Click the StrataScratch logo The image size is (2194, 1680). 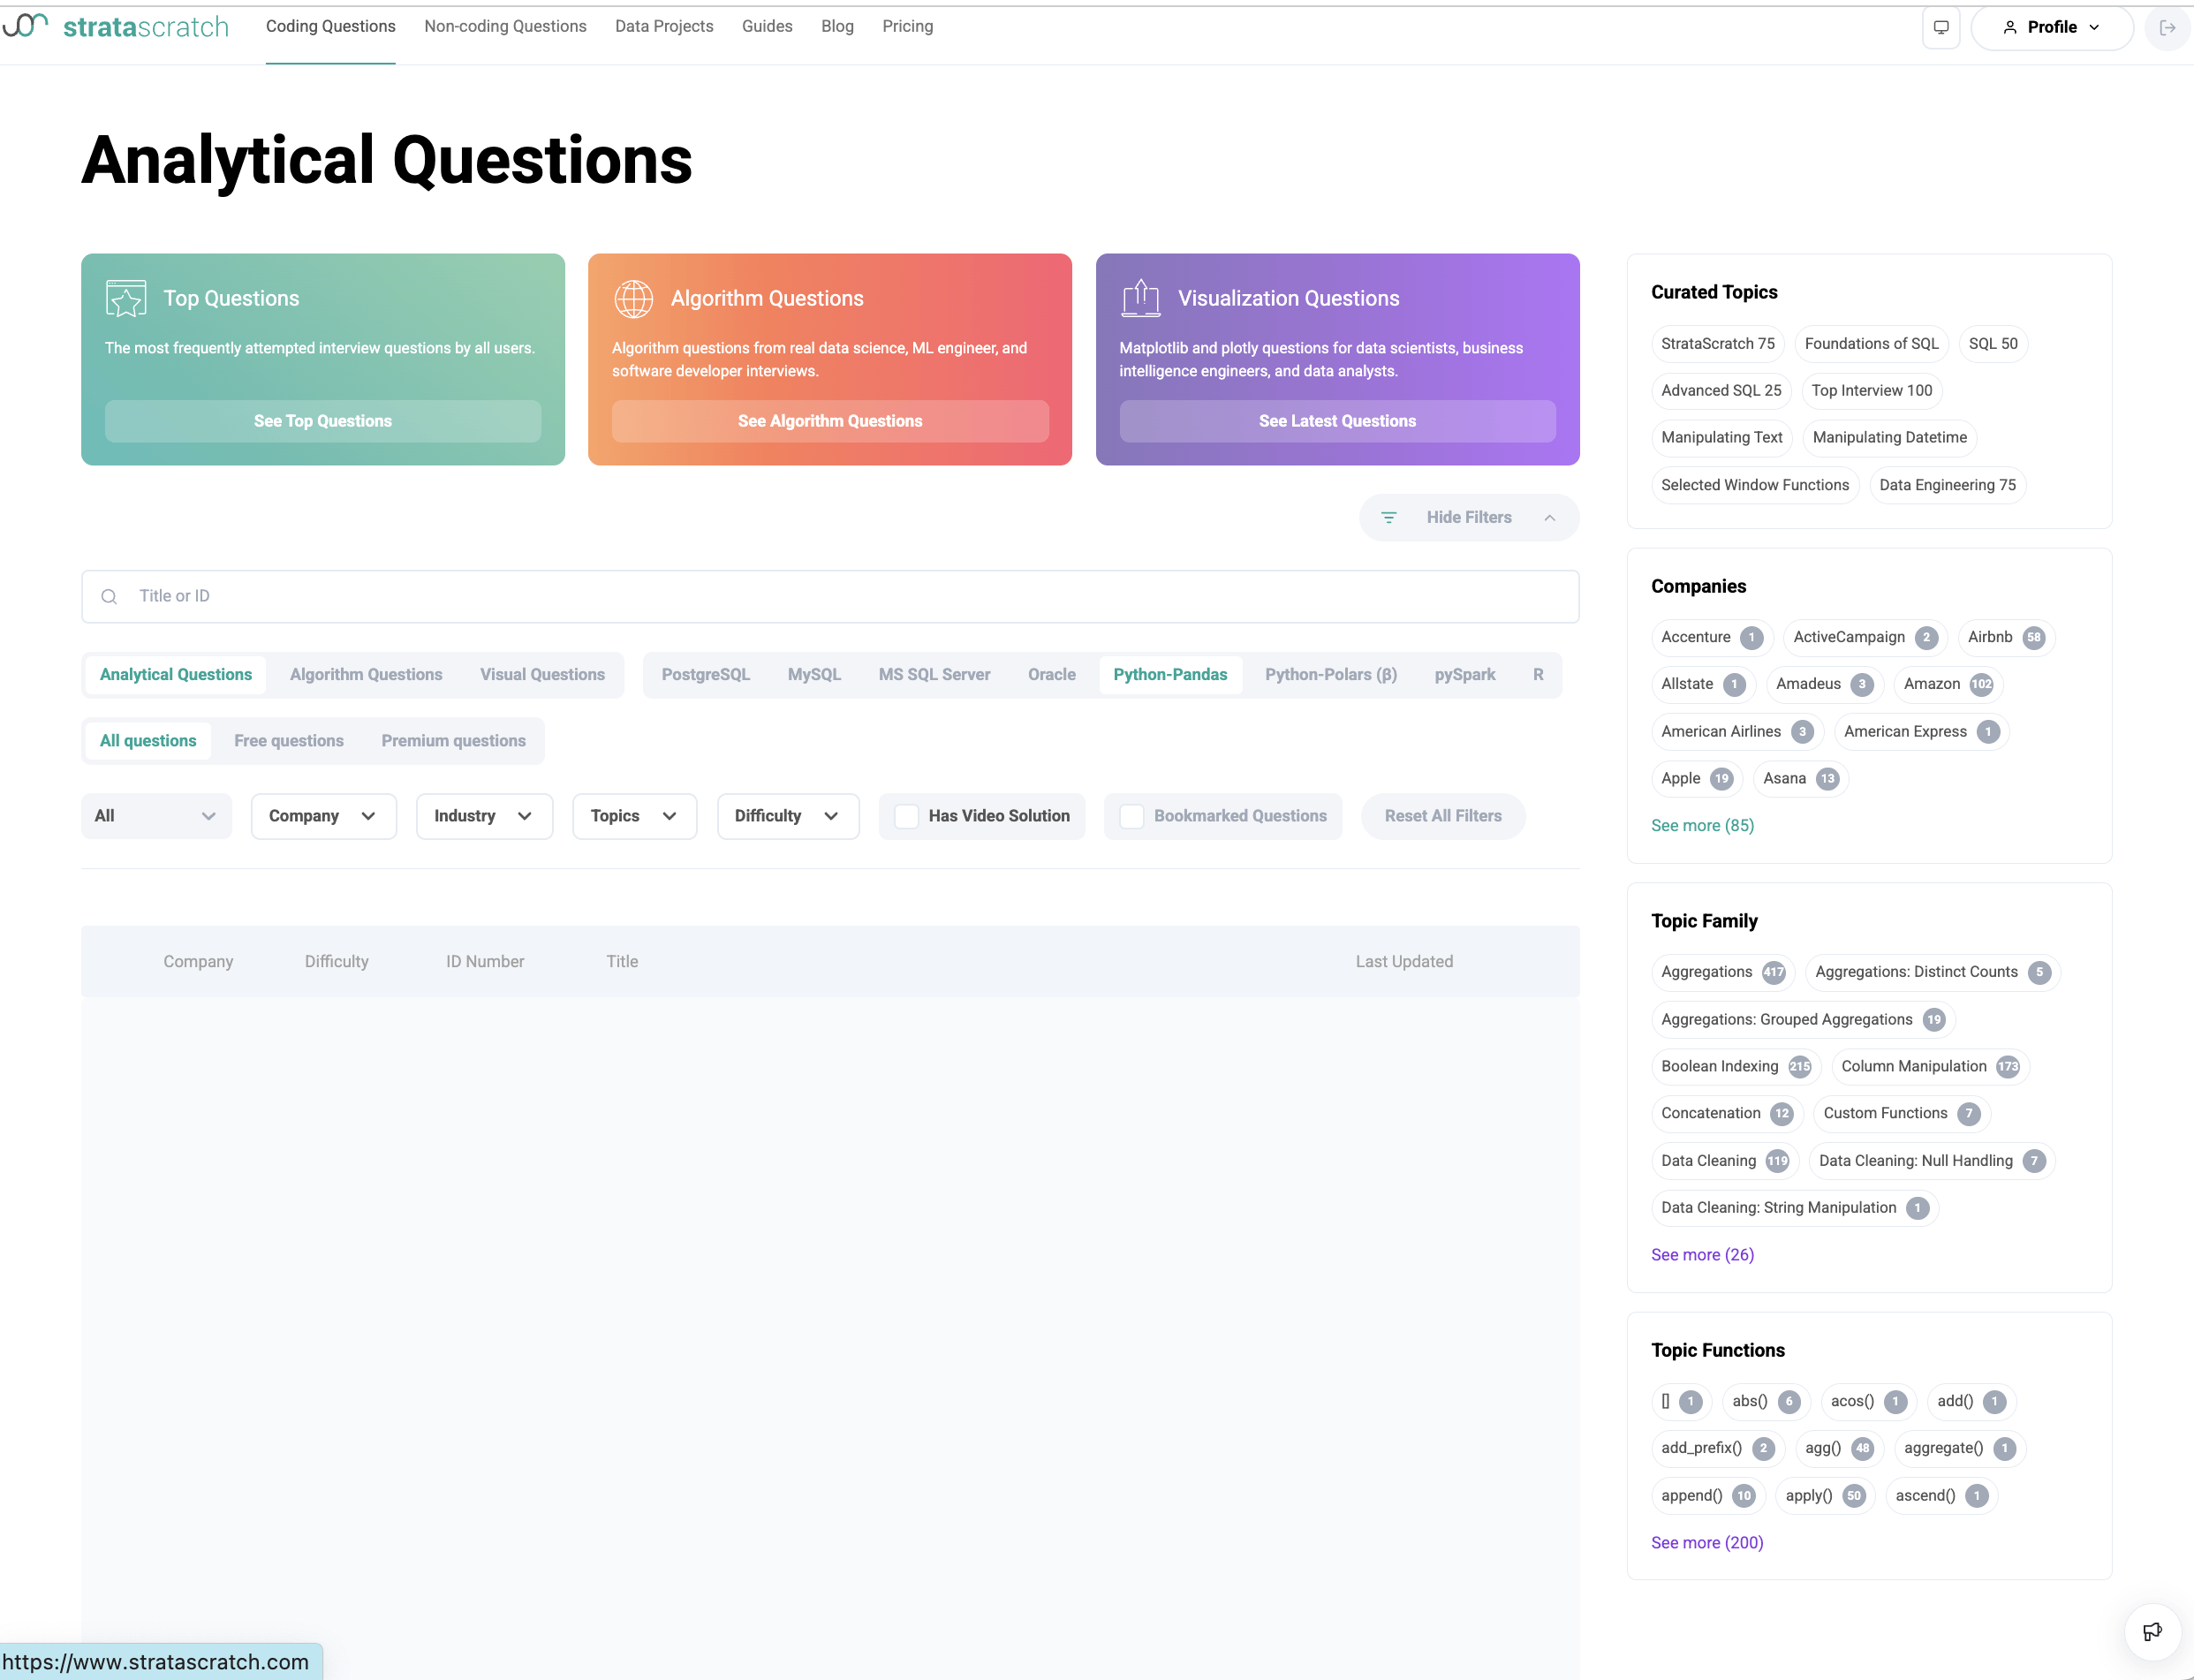click(115, 27)
